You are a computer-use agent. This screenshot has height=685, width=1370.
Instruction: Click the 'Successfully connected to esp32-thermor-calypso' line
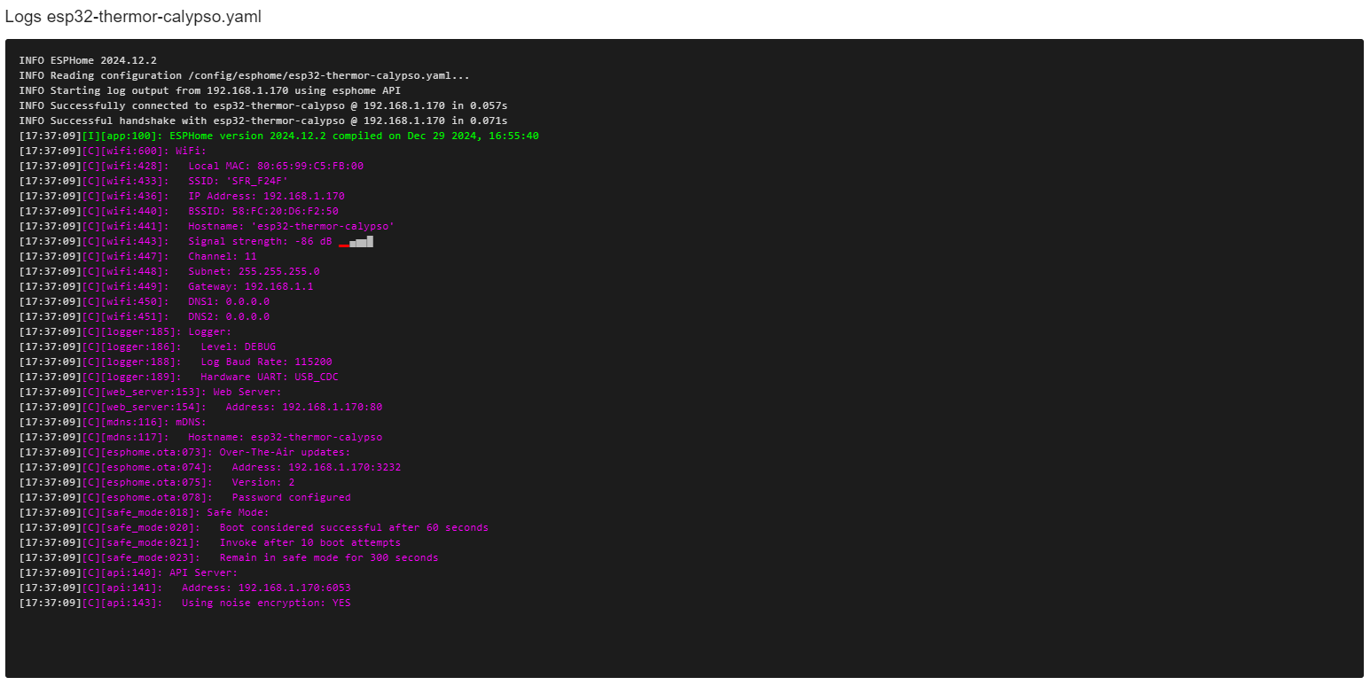(263, 105)
